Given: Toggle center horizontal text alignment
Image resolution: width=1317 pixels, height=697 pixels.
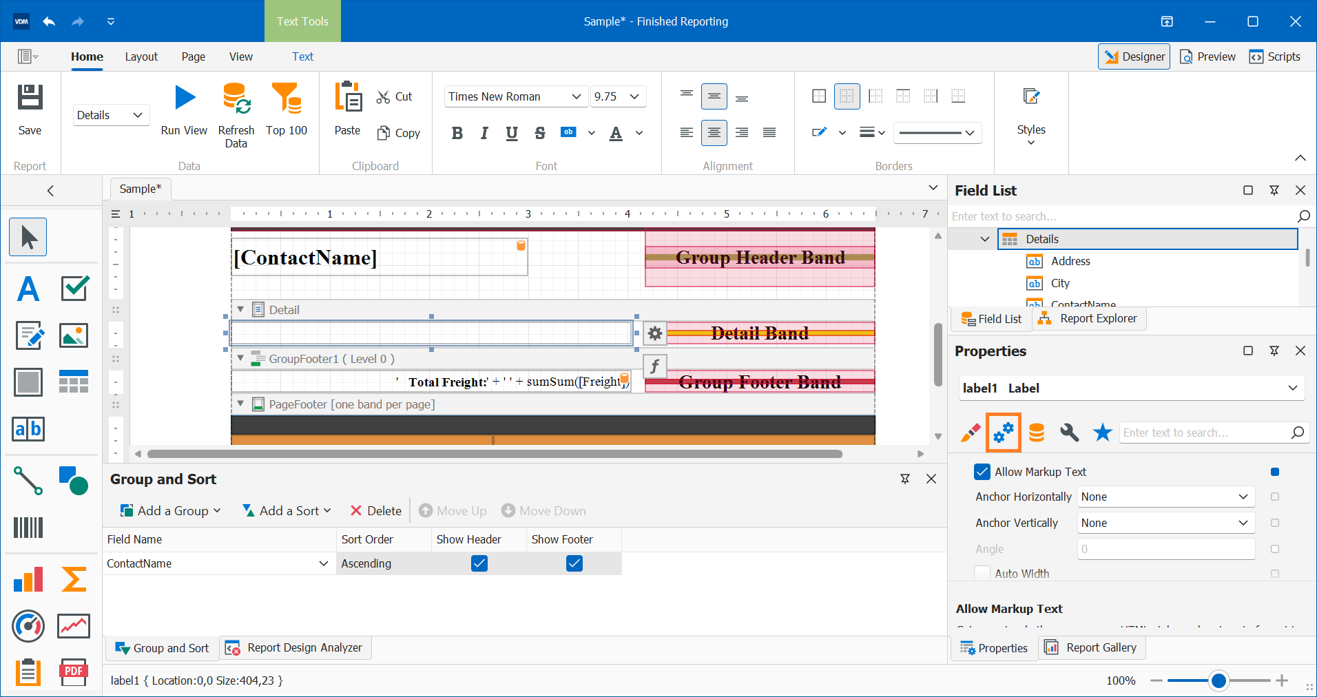Looking at the screenshot, I should coord(714,132).
